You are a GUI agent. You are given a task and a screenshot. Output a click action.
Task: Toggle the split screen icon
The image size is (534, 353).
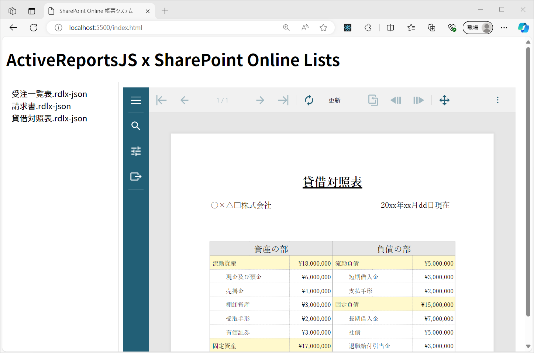390,28
